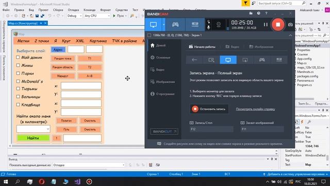Select Bandicam game recording mode icon
The image size is (330, 186).
click(x=175, y=24)
